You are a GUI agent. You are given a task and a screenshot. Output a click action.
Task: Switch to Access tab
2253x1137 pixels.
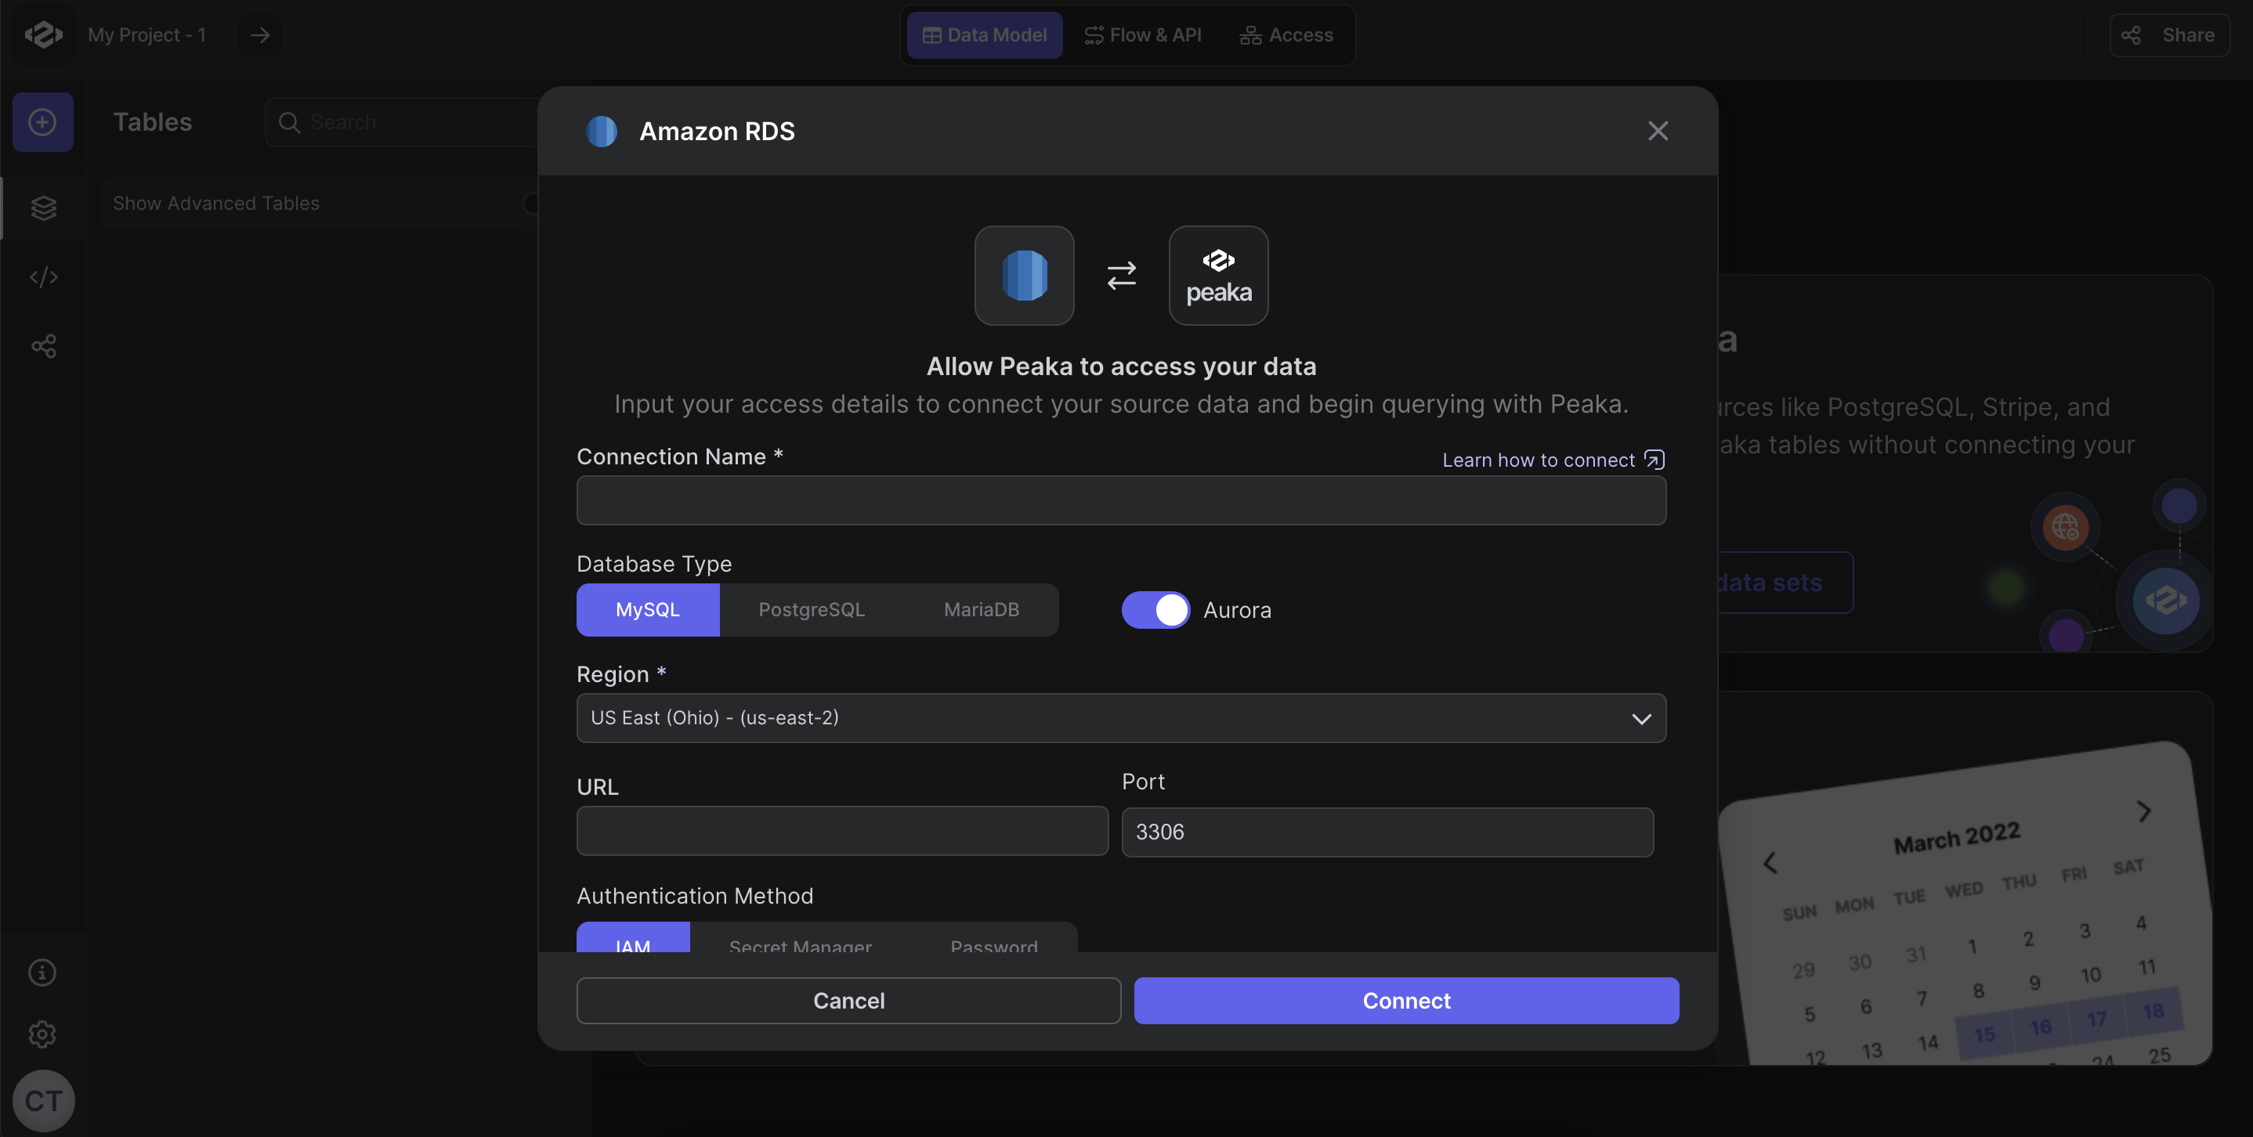(1286, 35)
